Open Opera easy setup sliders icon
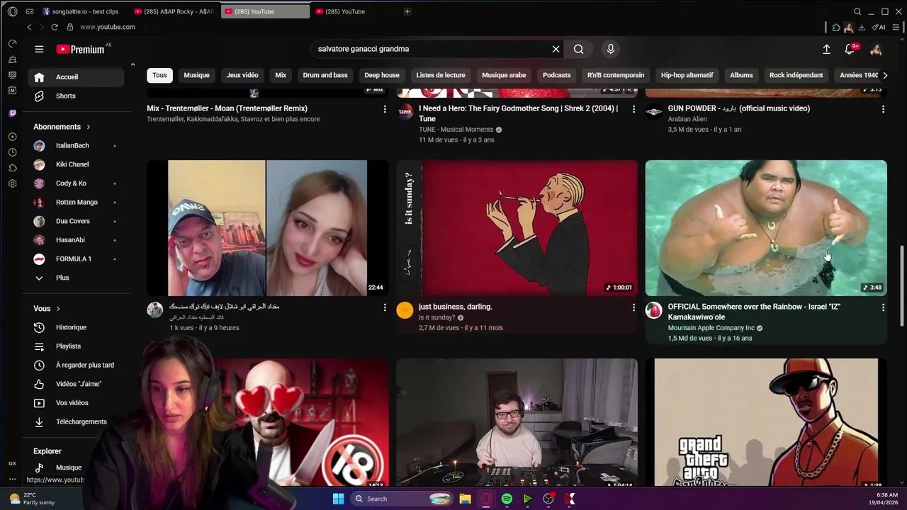 click(x=895, y=27)
